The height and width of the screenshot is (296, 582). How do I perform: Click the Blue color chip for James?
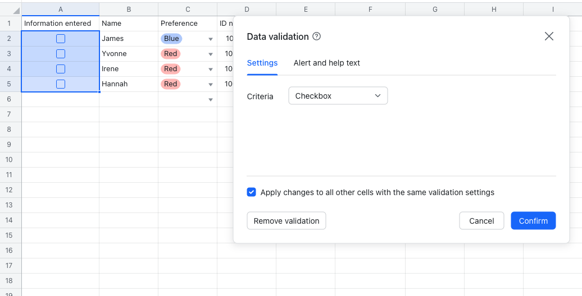click(171, 39)
